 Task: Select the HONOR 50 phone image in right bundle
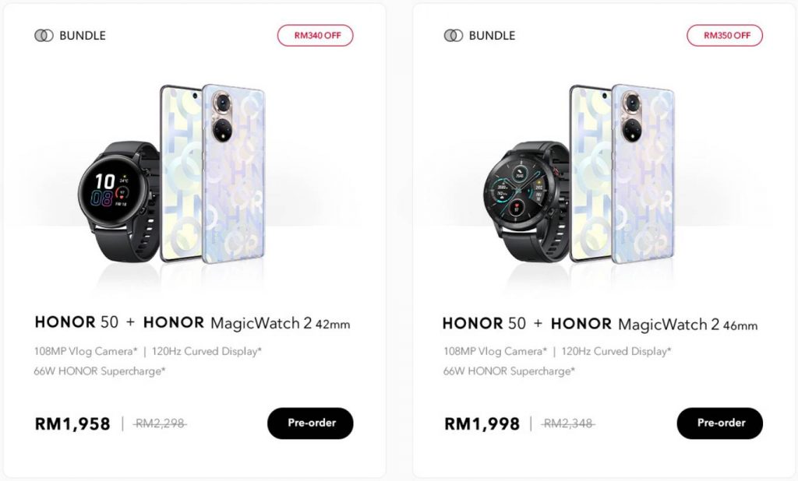coord(623,174)
